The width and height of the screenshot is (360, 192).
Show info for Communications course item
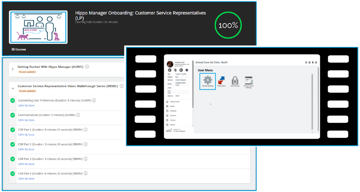[x=78, y=115]
